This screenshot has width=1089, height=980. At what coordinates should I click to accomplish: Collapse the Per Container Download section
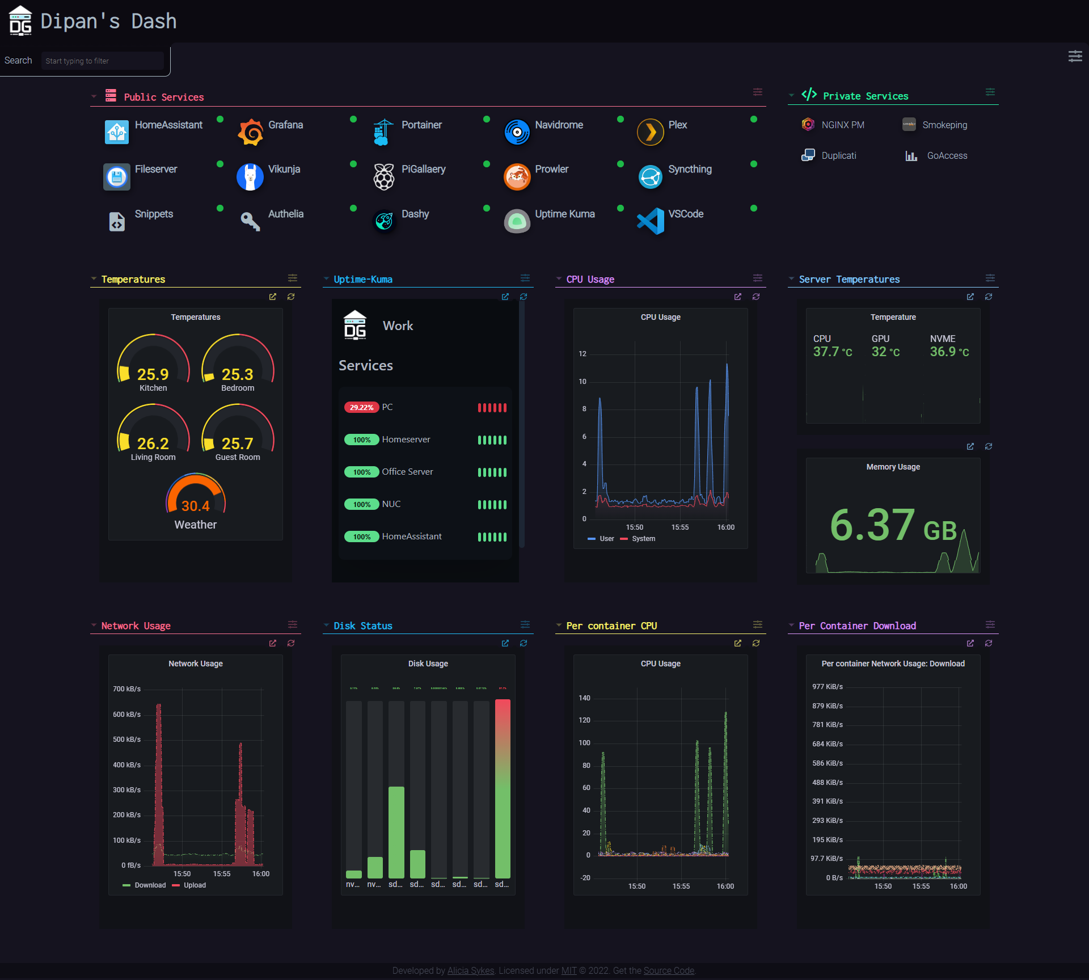[791, 625]
